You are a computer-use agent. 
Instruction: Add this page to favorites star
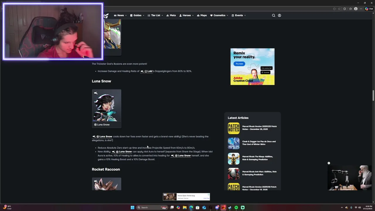339,9
